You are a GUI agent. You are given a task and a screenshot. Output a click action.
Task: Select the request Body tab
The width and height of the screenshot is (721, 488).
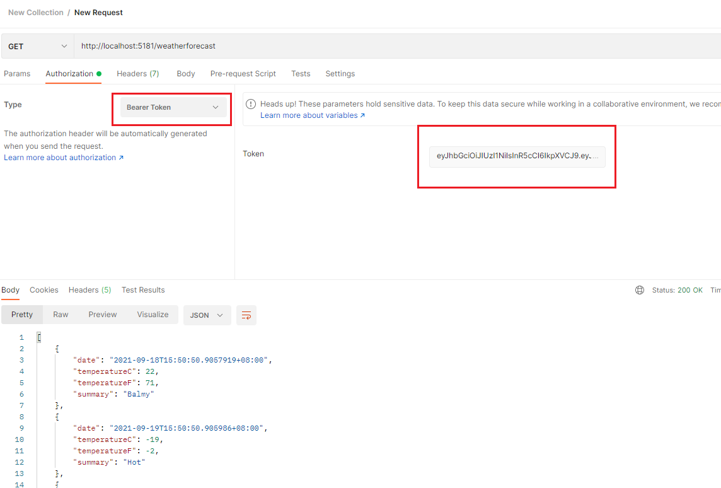point(186,74)
